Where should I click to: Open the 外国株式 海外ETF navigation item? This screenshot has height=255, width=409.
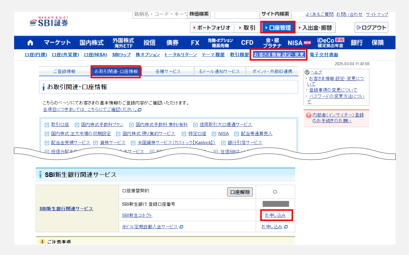click(124, 43)
